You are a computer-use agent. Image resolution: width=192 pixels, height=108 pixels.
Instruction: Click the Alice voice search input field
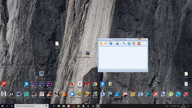click(x=31, y=106)
